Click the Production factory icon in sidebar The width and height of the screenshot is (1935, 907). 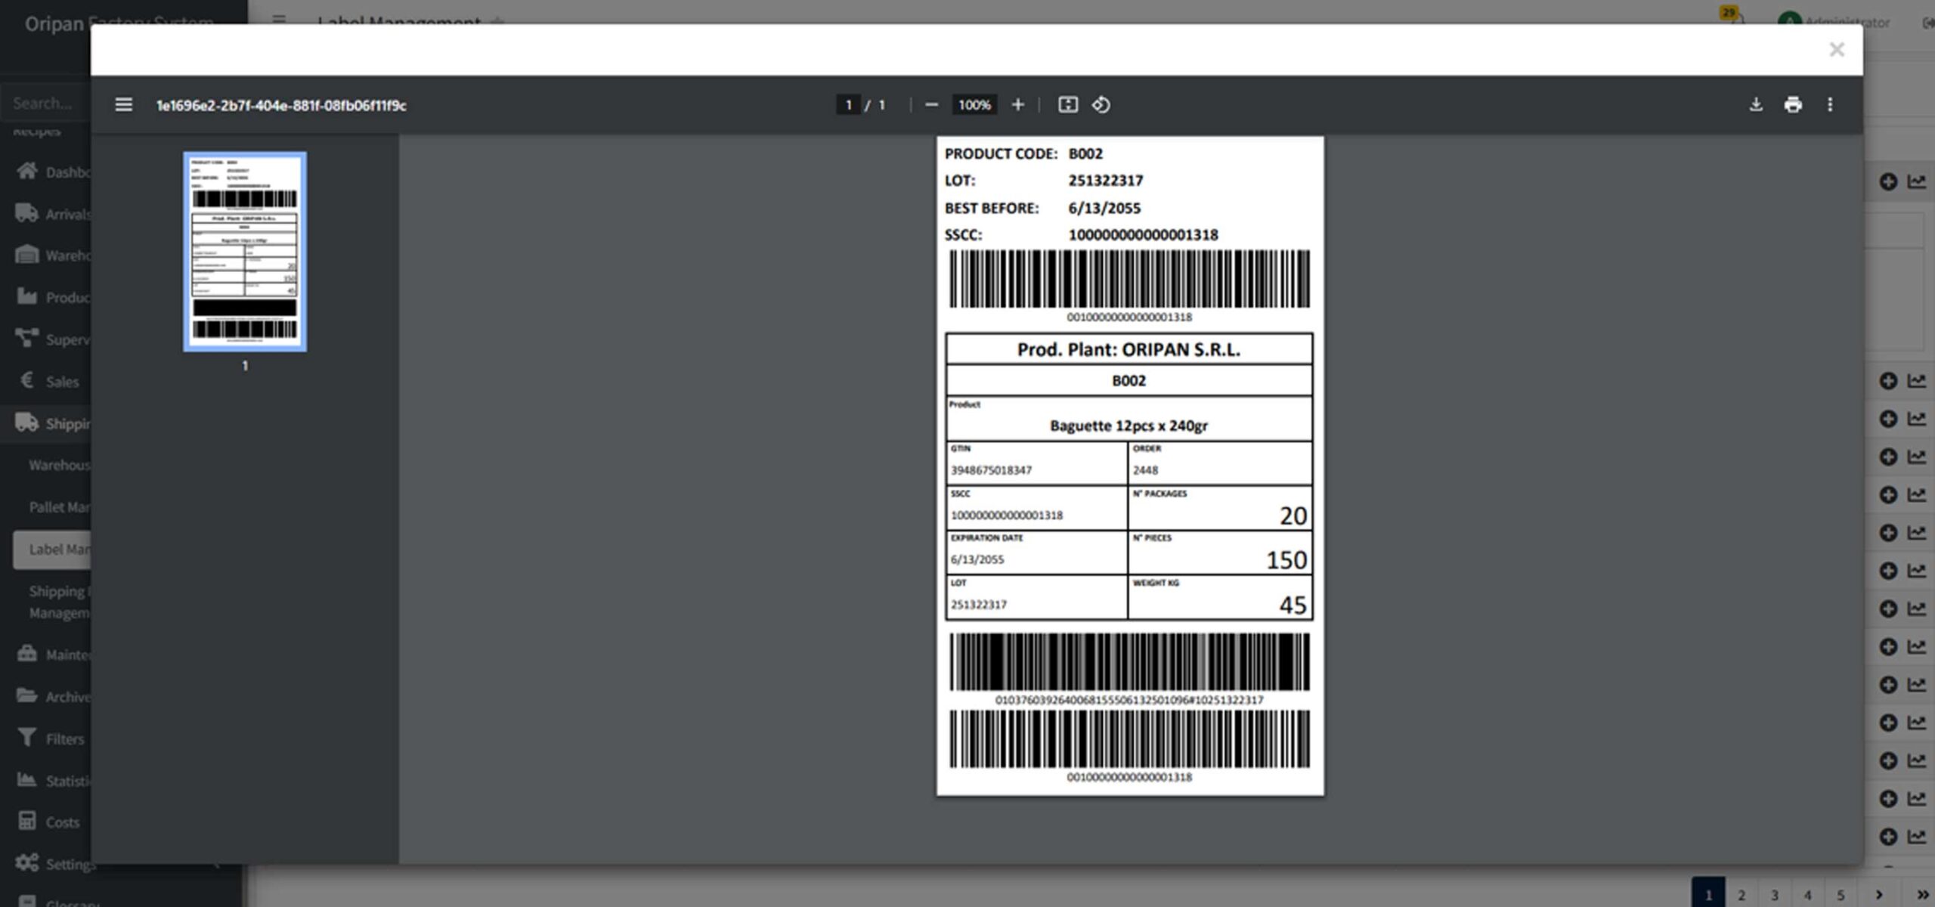tap(27, 296)
